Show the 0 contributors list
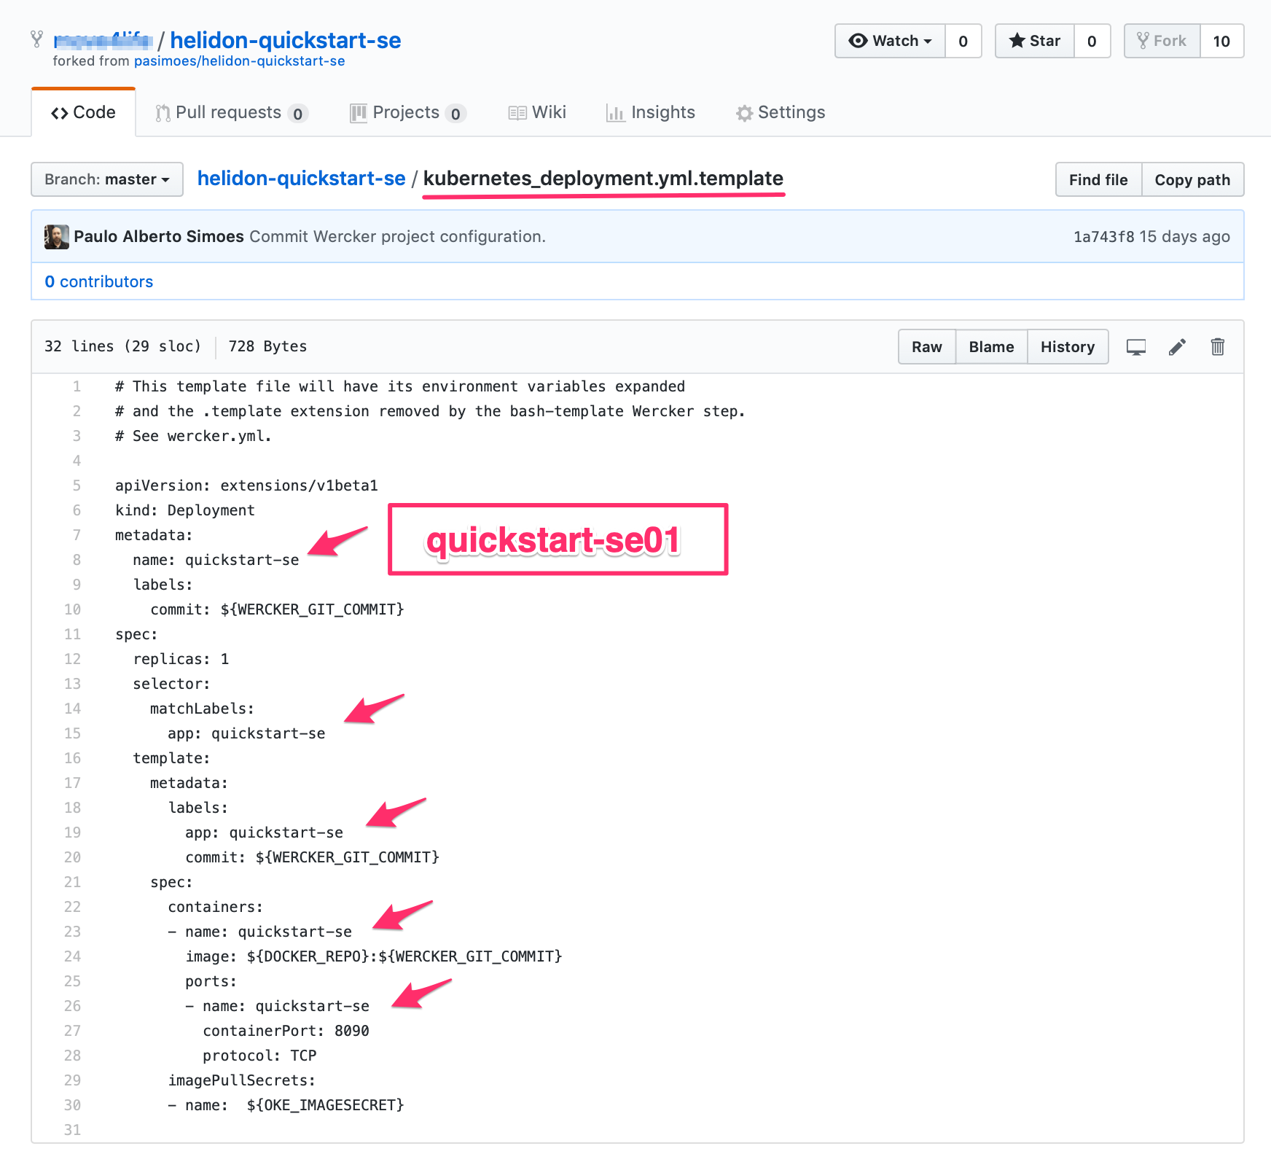Screen dimensions: 1271x1162 tap(99, 282)
